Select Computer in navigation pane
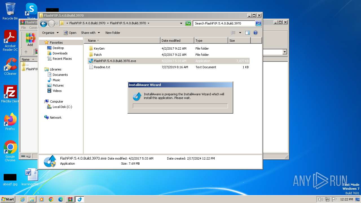 [56, 101]
